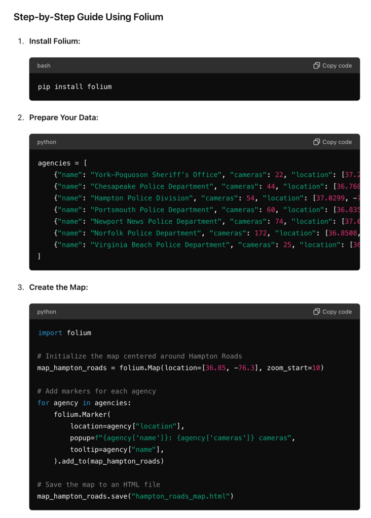371x518 pixels.
Task: Click the Step-by-Step Guide Using Folium heading
Action: pyautogui.click(x=88, y=17)
